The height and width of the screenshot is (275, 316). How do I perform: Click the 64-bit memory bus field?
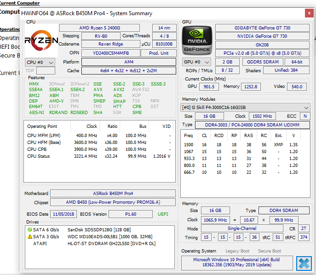(297, 62)
